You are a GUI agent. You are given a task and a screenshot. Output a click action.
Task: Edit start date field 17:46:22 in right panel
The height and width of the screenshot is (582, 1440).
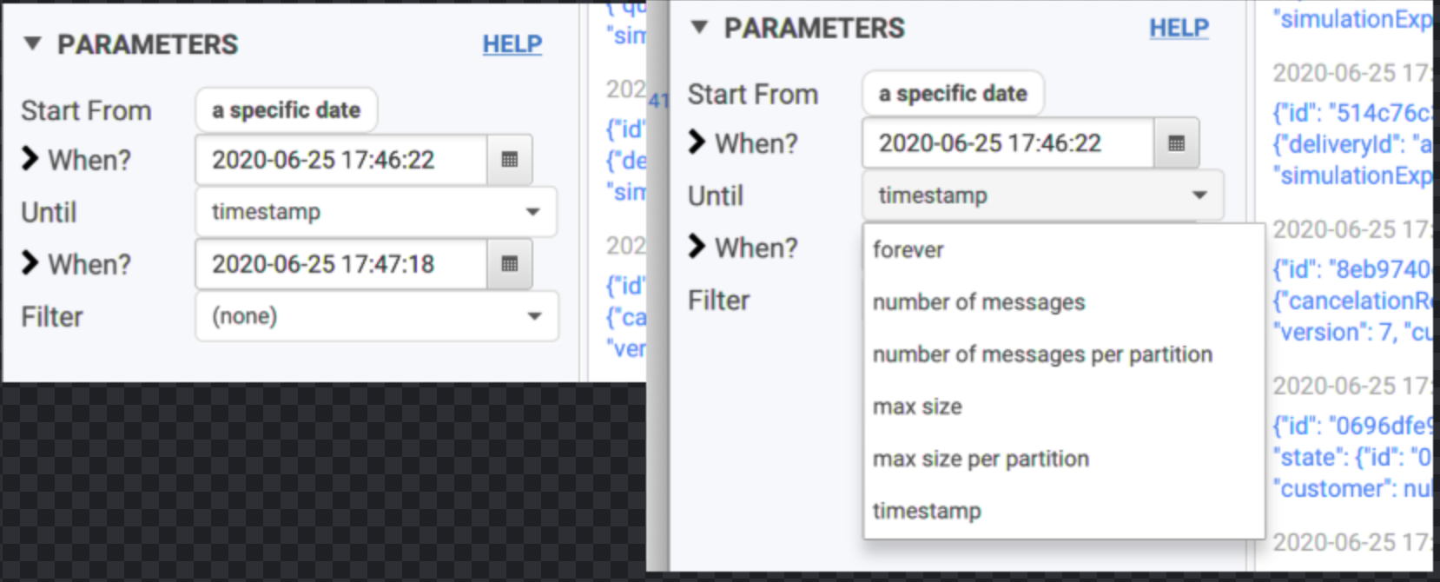coord(1008,143)
